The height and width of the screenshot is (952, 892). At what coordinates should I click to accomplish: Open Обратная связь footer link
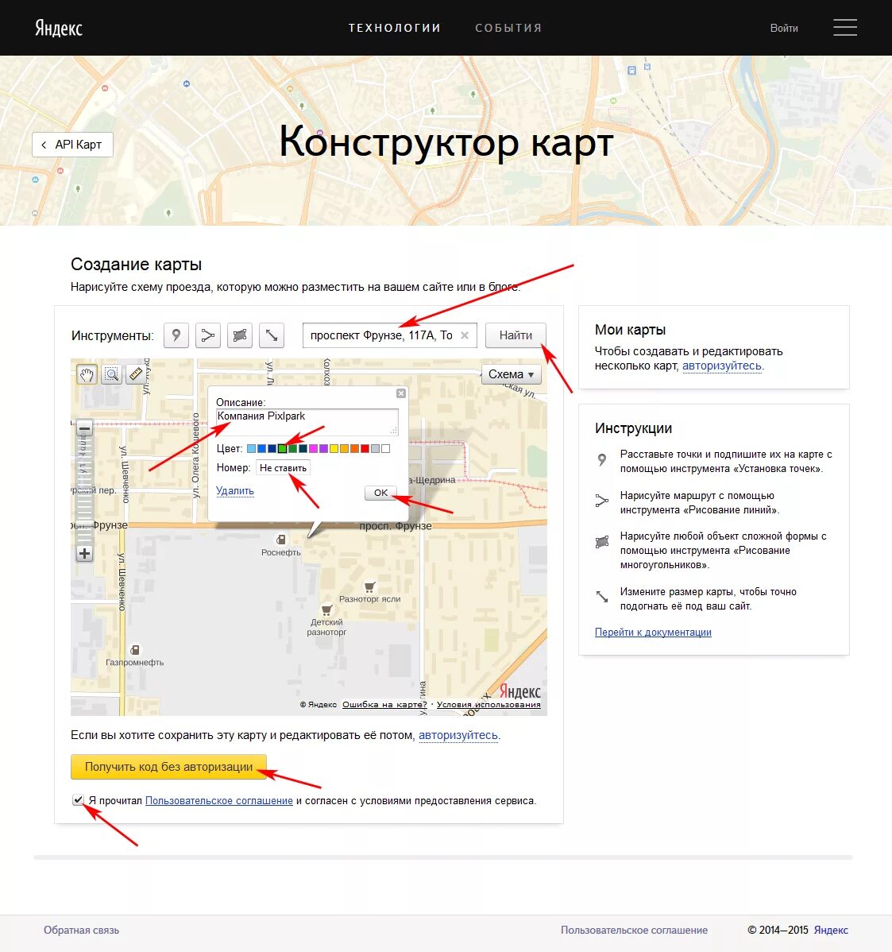(81, 930)
